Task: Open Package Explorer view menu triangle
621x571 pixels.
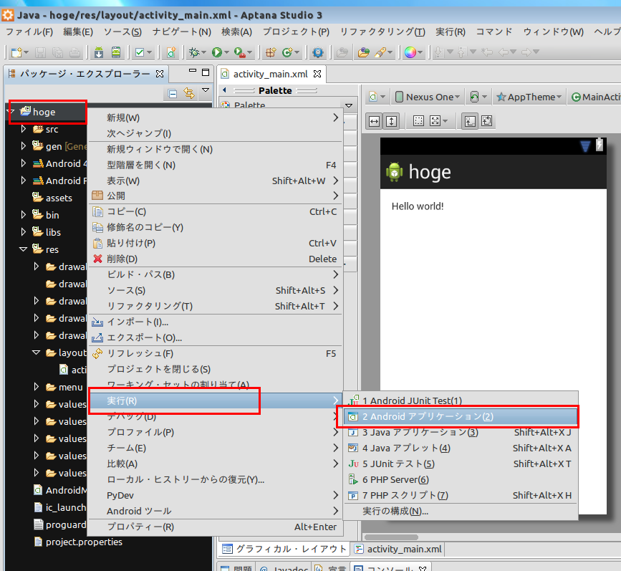Action: point(206,90)
